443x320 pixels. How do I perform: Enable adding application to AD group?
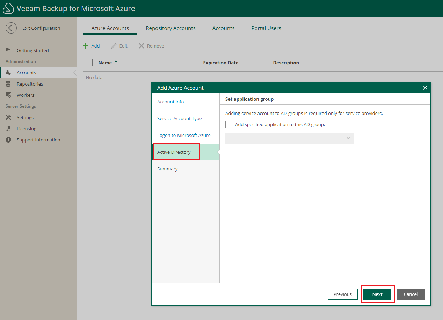(x=229, y=124)
